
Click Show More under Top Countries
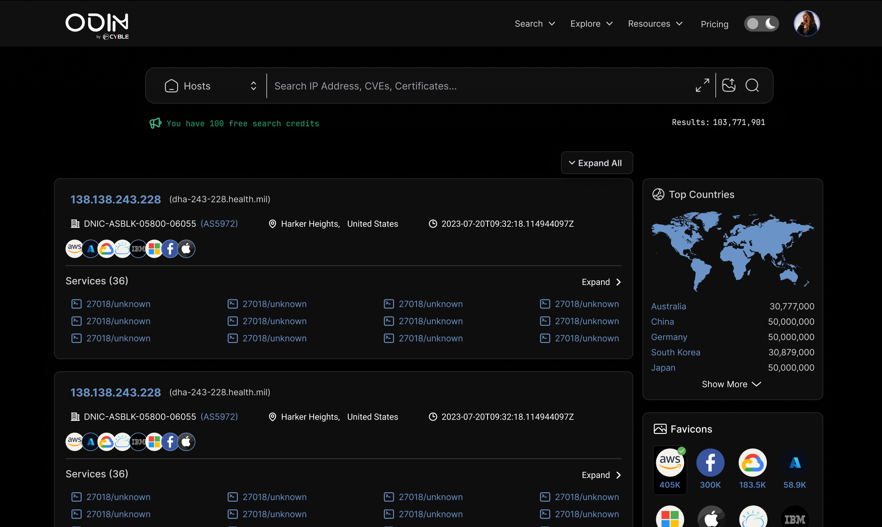tap(731, 384)
